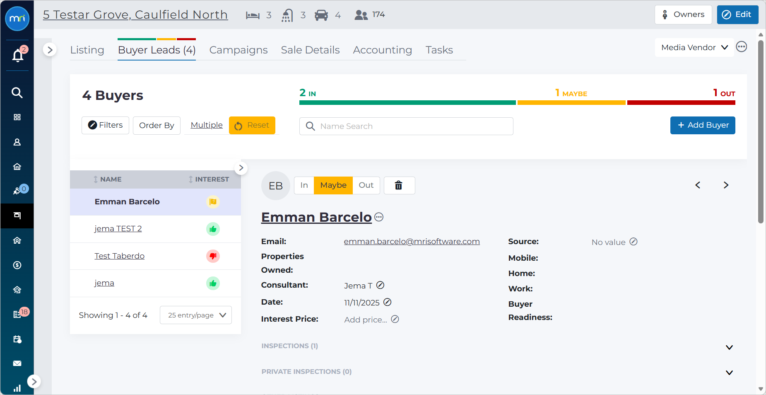Click the maybe flag icon for Emman Barcelo
This screenshot has width=766, height=395.
tap(213, 202)
